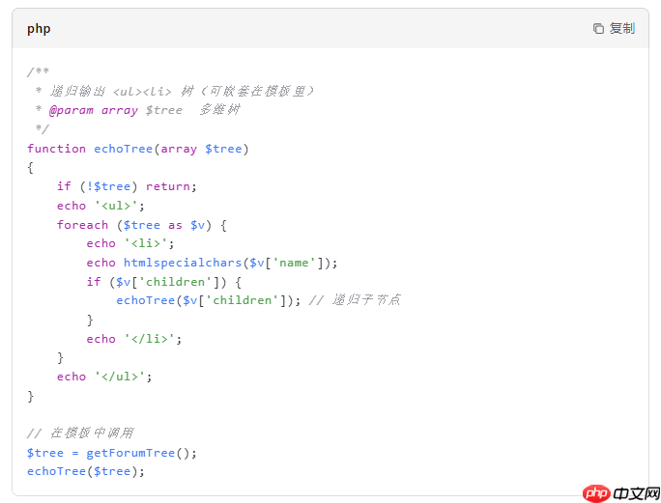Click the line 'if ($v['children']) {'
Viewport: 661px width, 503px height.
click(164, 282)
